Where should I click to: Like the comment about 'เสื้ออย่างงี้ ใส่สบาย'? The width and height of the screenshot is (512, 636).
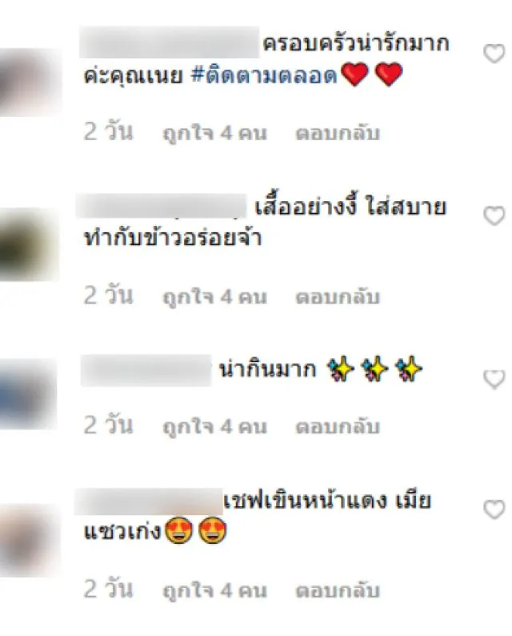494,215
